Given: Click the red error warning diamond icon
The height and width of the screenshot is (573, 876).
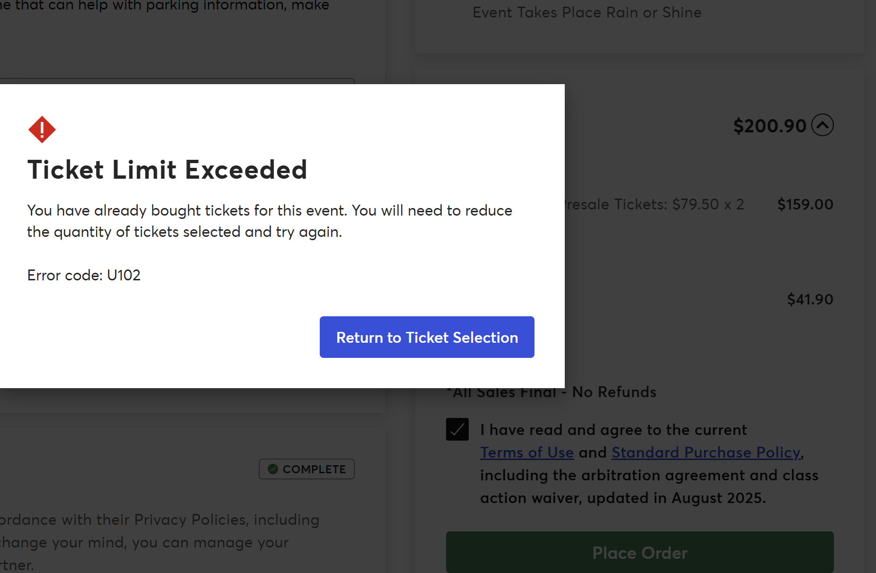Looking at the screenshot, I should coord(42,130).
